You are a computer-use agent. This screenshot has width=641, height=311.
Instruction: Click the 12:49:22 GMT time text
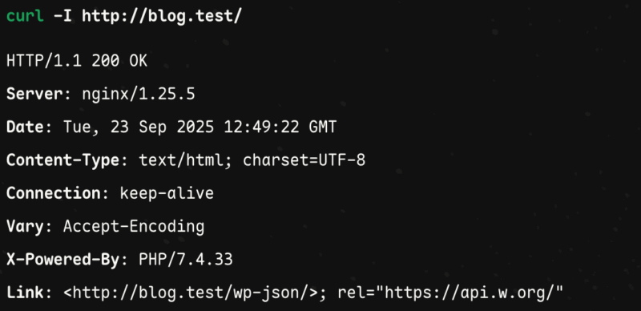[280, 127]
